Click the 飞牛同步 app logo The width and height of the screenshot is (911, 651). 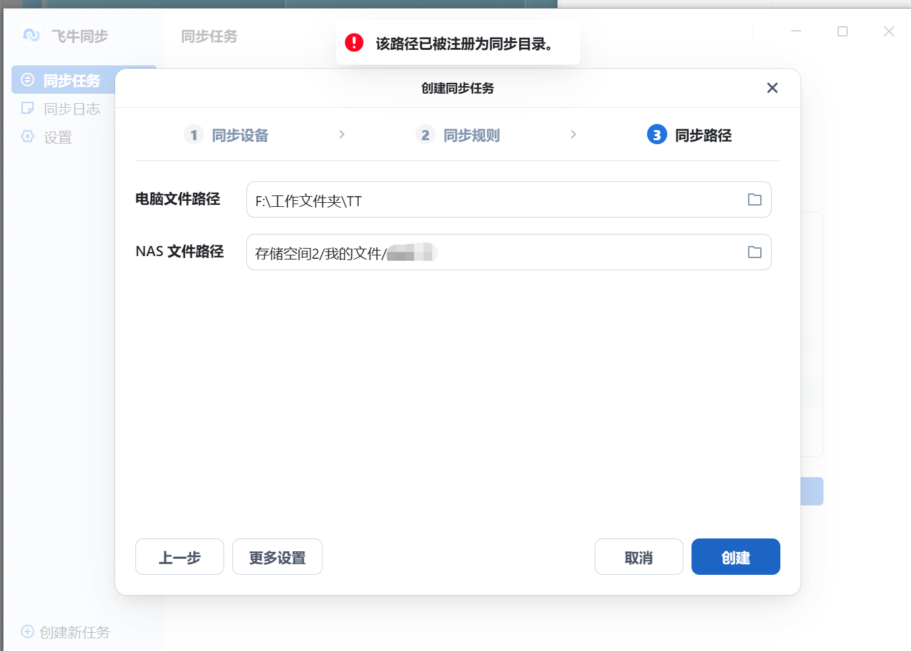pyautogui.click(x=32, y=35)
